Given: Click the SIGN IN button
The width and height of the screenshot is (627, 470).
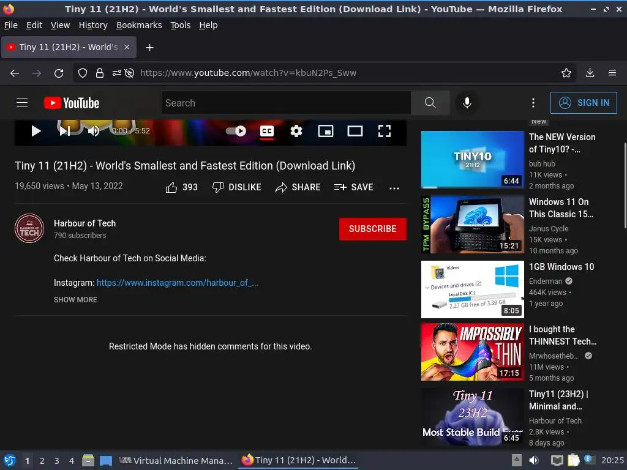Looking at the screenshot, I should click(x=584, y=103).
